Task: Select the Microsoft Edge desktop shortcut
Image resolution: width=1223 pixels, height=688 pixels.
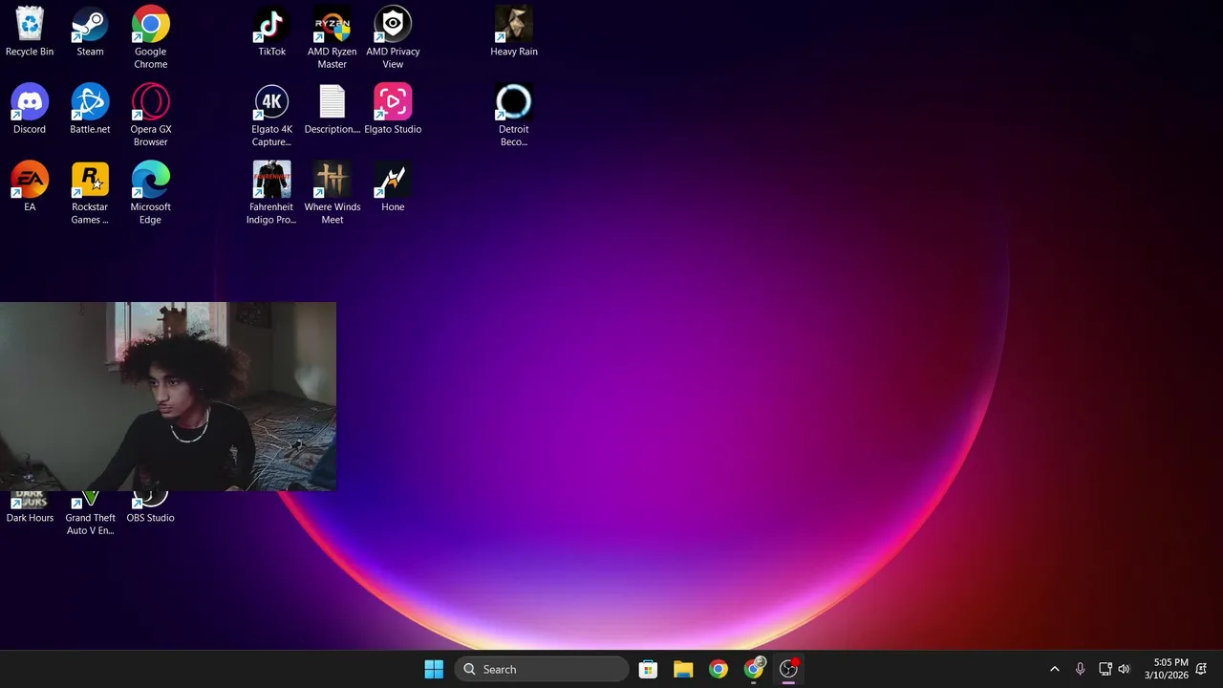Action: tap(150, 193)
